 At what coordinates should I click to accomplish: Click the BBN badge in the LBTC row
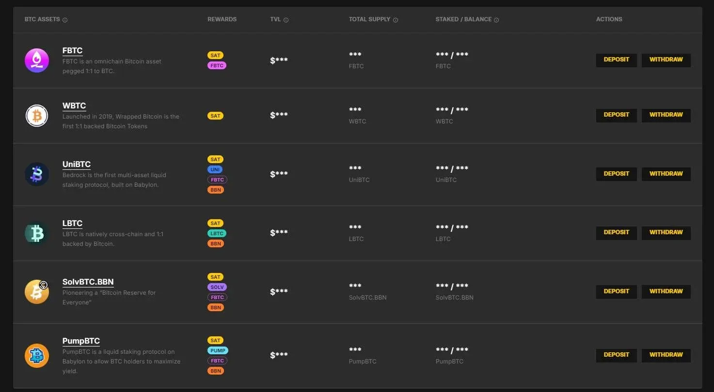click(215, 243)
